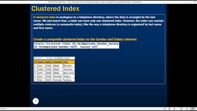Click the 'Todd' name cell
197x111 pixels.
point(41,69)
